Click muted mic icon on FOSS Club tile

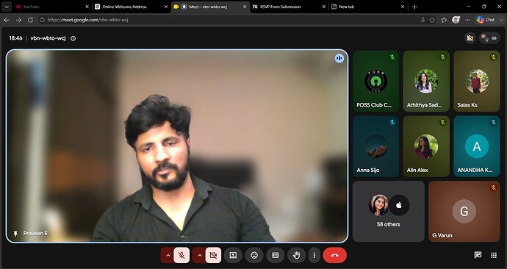click(x=392, y=57)
